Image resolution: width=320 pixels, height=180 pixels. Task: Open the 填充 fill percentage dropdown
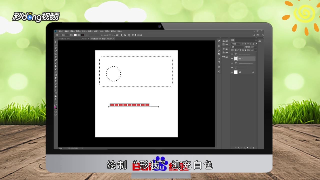pos(256,50)
